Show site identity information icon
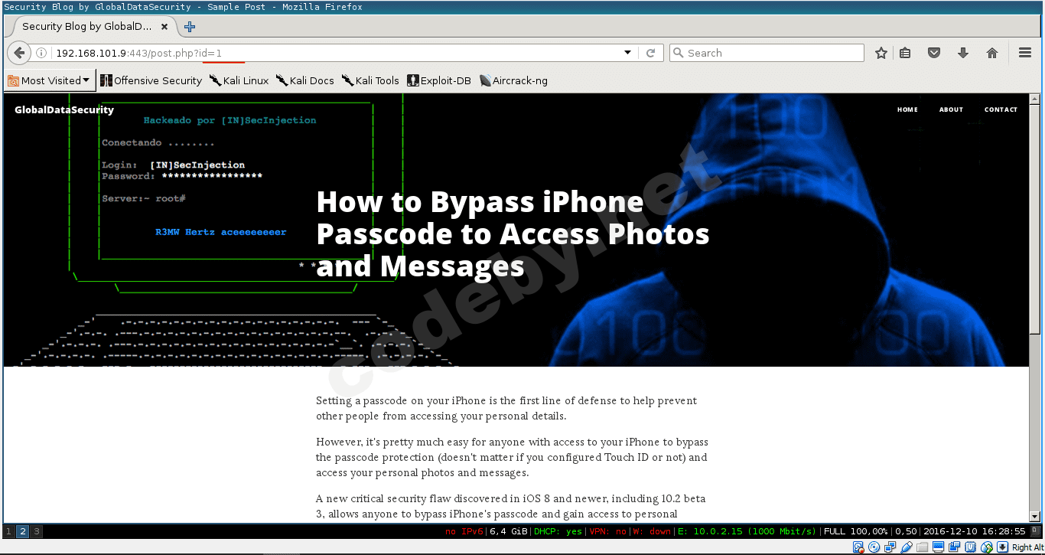 tap(42, 53)
